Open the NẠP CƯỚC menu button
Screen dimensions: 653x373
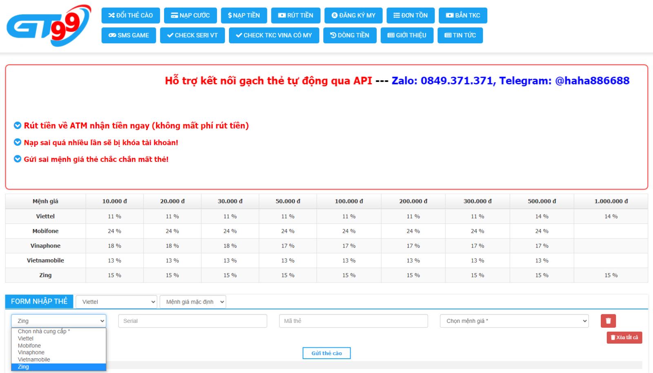190,15
